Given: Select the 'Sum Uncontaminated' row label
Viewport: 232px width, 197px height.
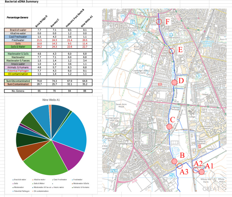Looking at the screenshot, I should (x=18, y=81).
